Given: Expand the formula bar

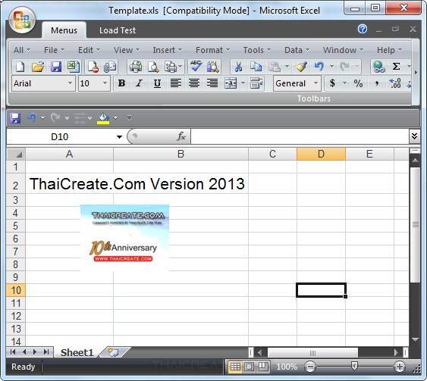Looking at the screenshot, I should (x=414, y=136).
